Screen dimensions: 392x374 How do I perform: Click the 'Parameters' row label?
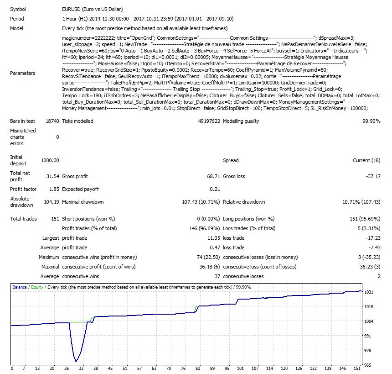(22, 73)
